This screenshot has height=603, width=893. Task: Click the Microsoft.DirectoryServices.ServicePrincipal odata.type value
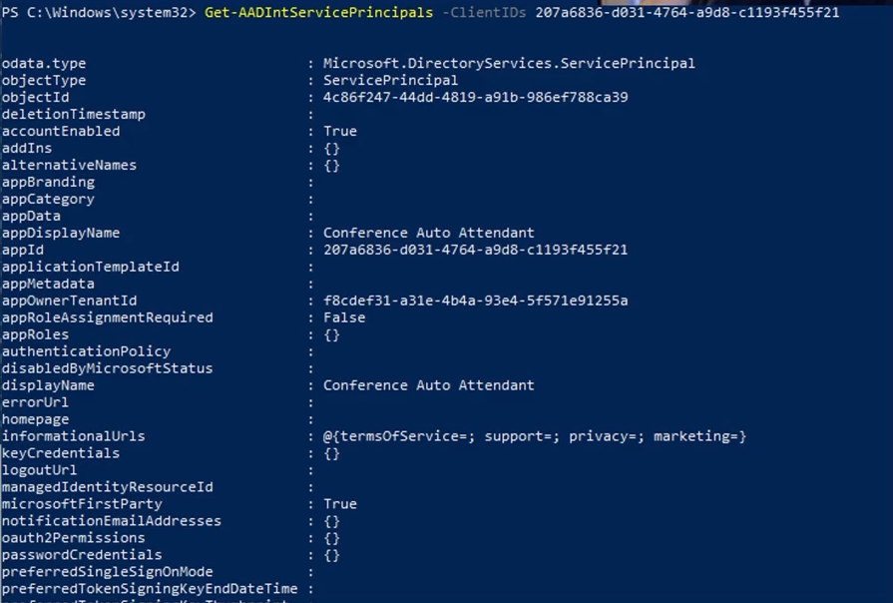(509, 64)
